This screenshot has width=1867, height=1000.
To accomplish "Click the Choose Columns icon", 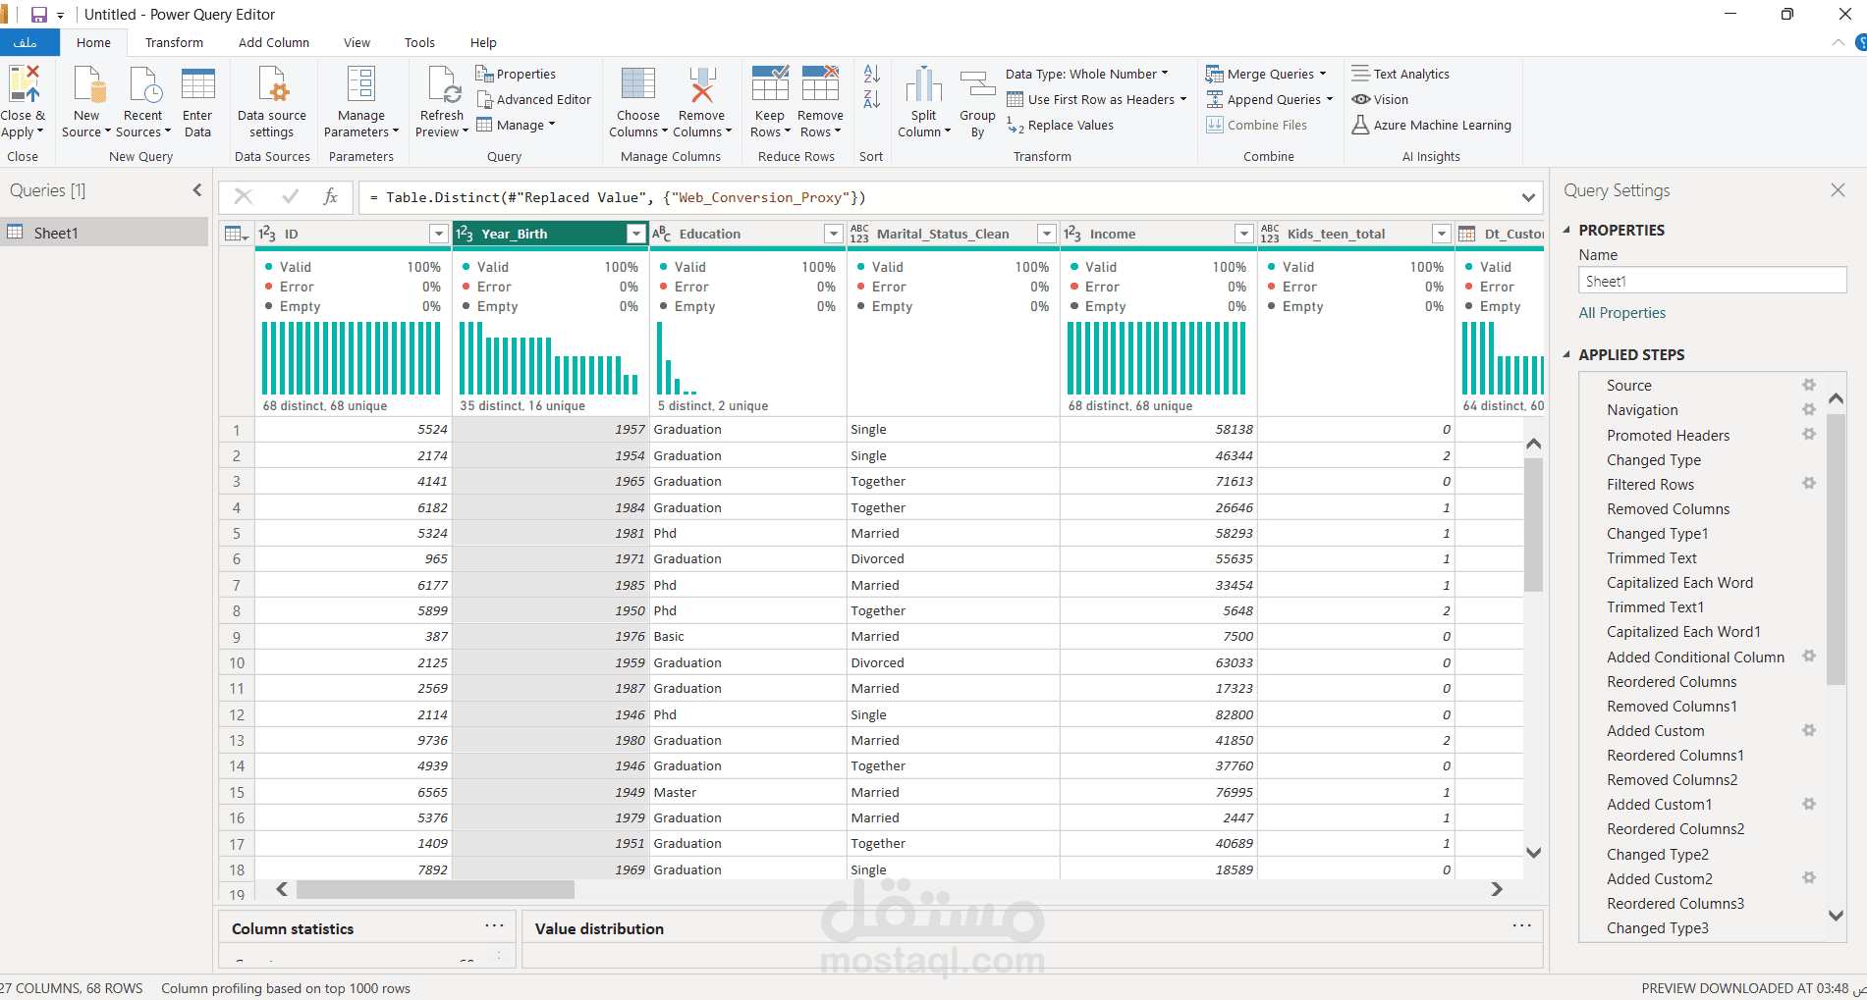I will click(638, 84).
